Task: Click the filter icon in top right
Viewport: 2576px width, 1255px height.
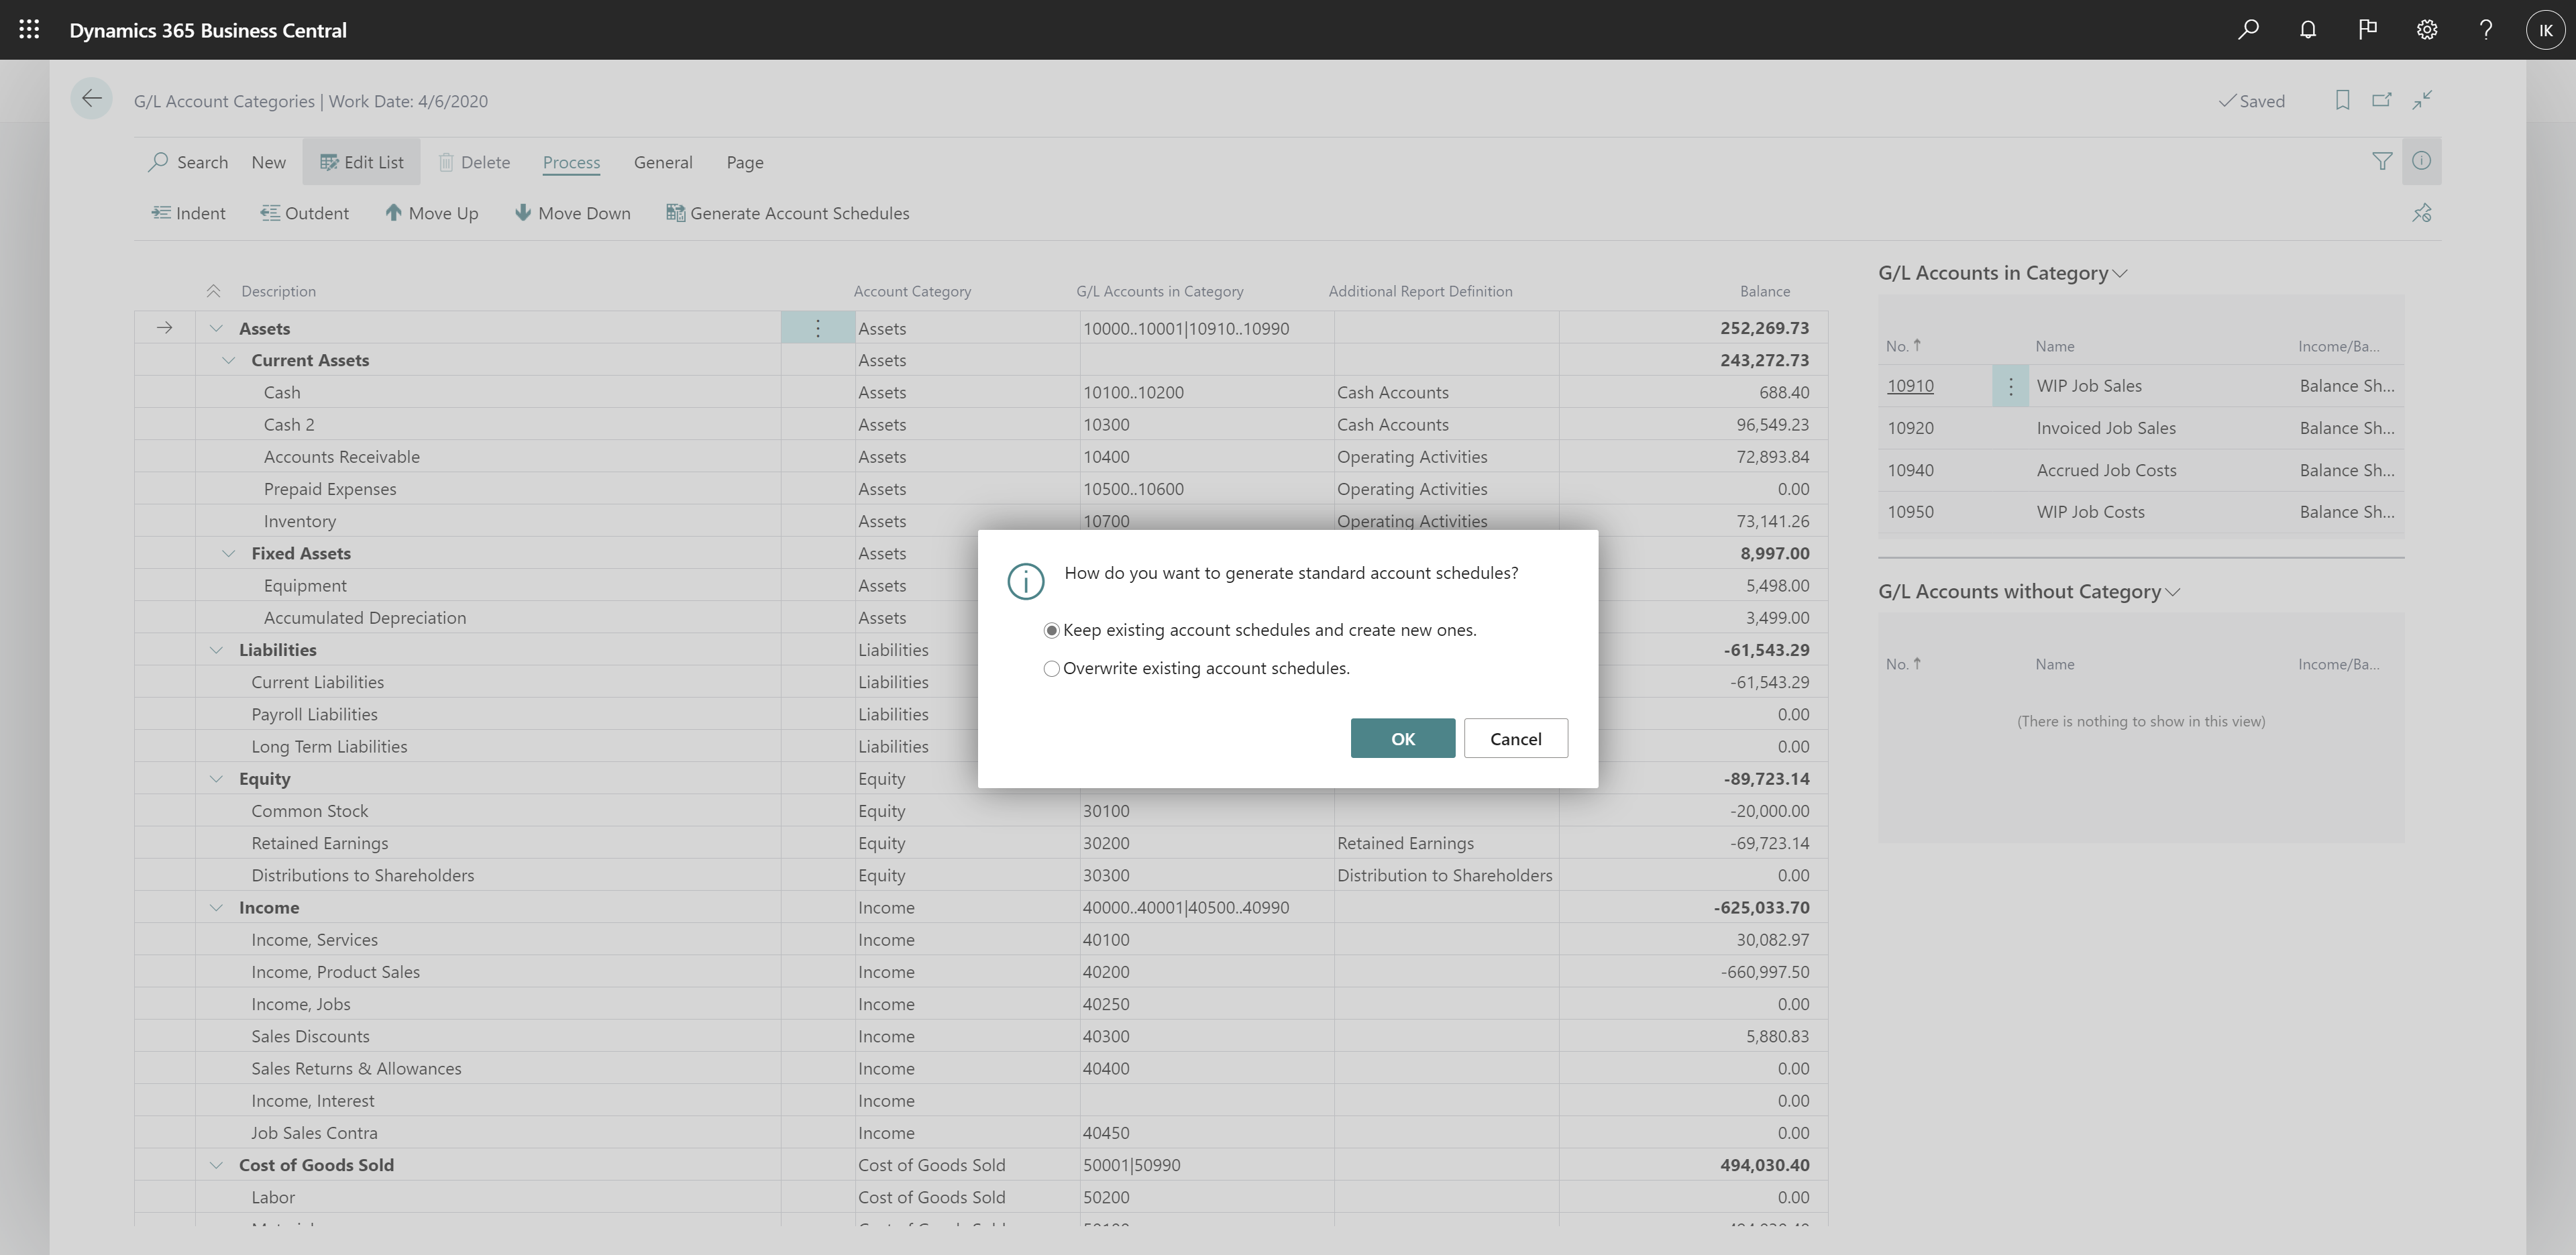Action: pyautogui.click(x=2382, y=160)
